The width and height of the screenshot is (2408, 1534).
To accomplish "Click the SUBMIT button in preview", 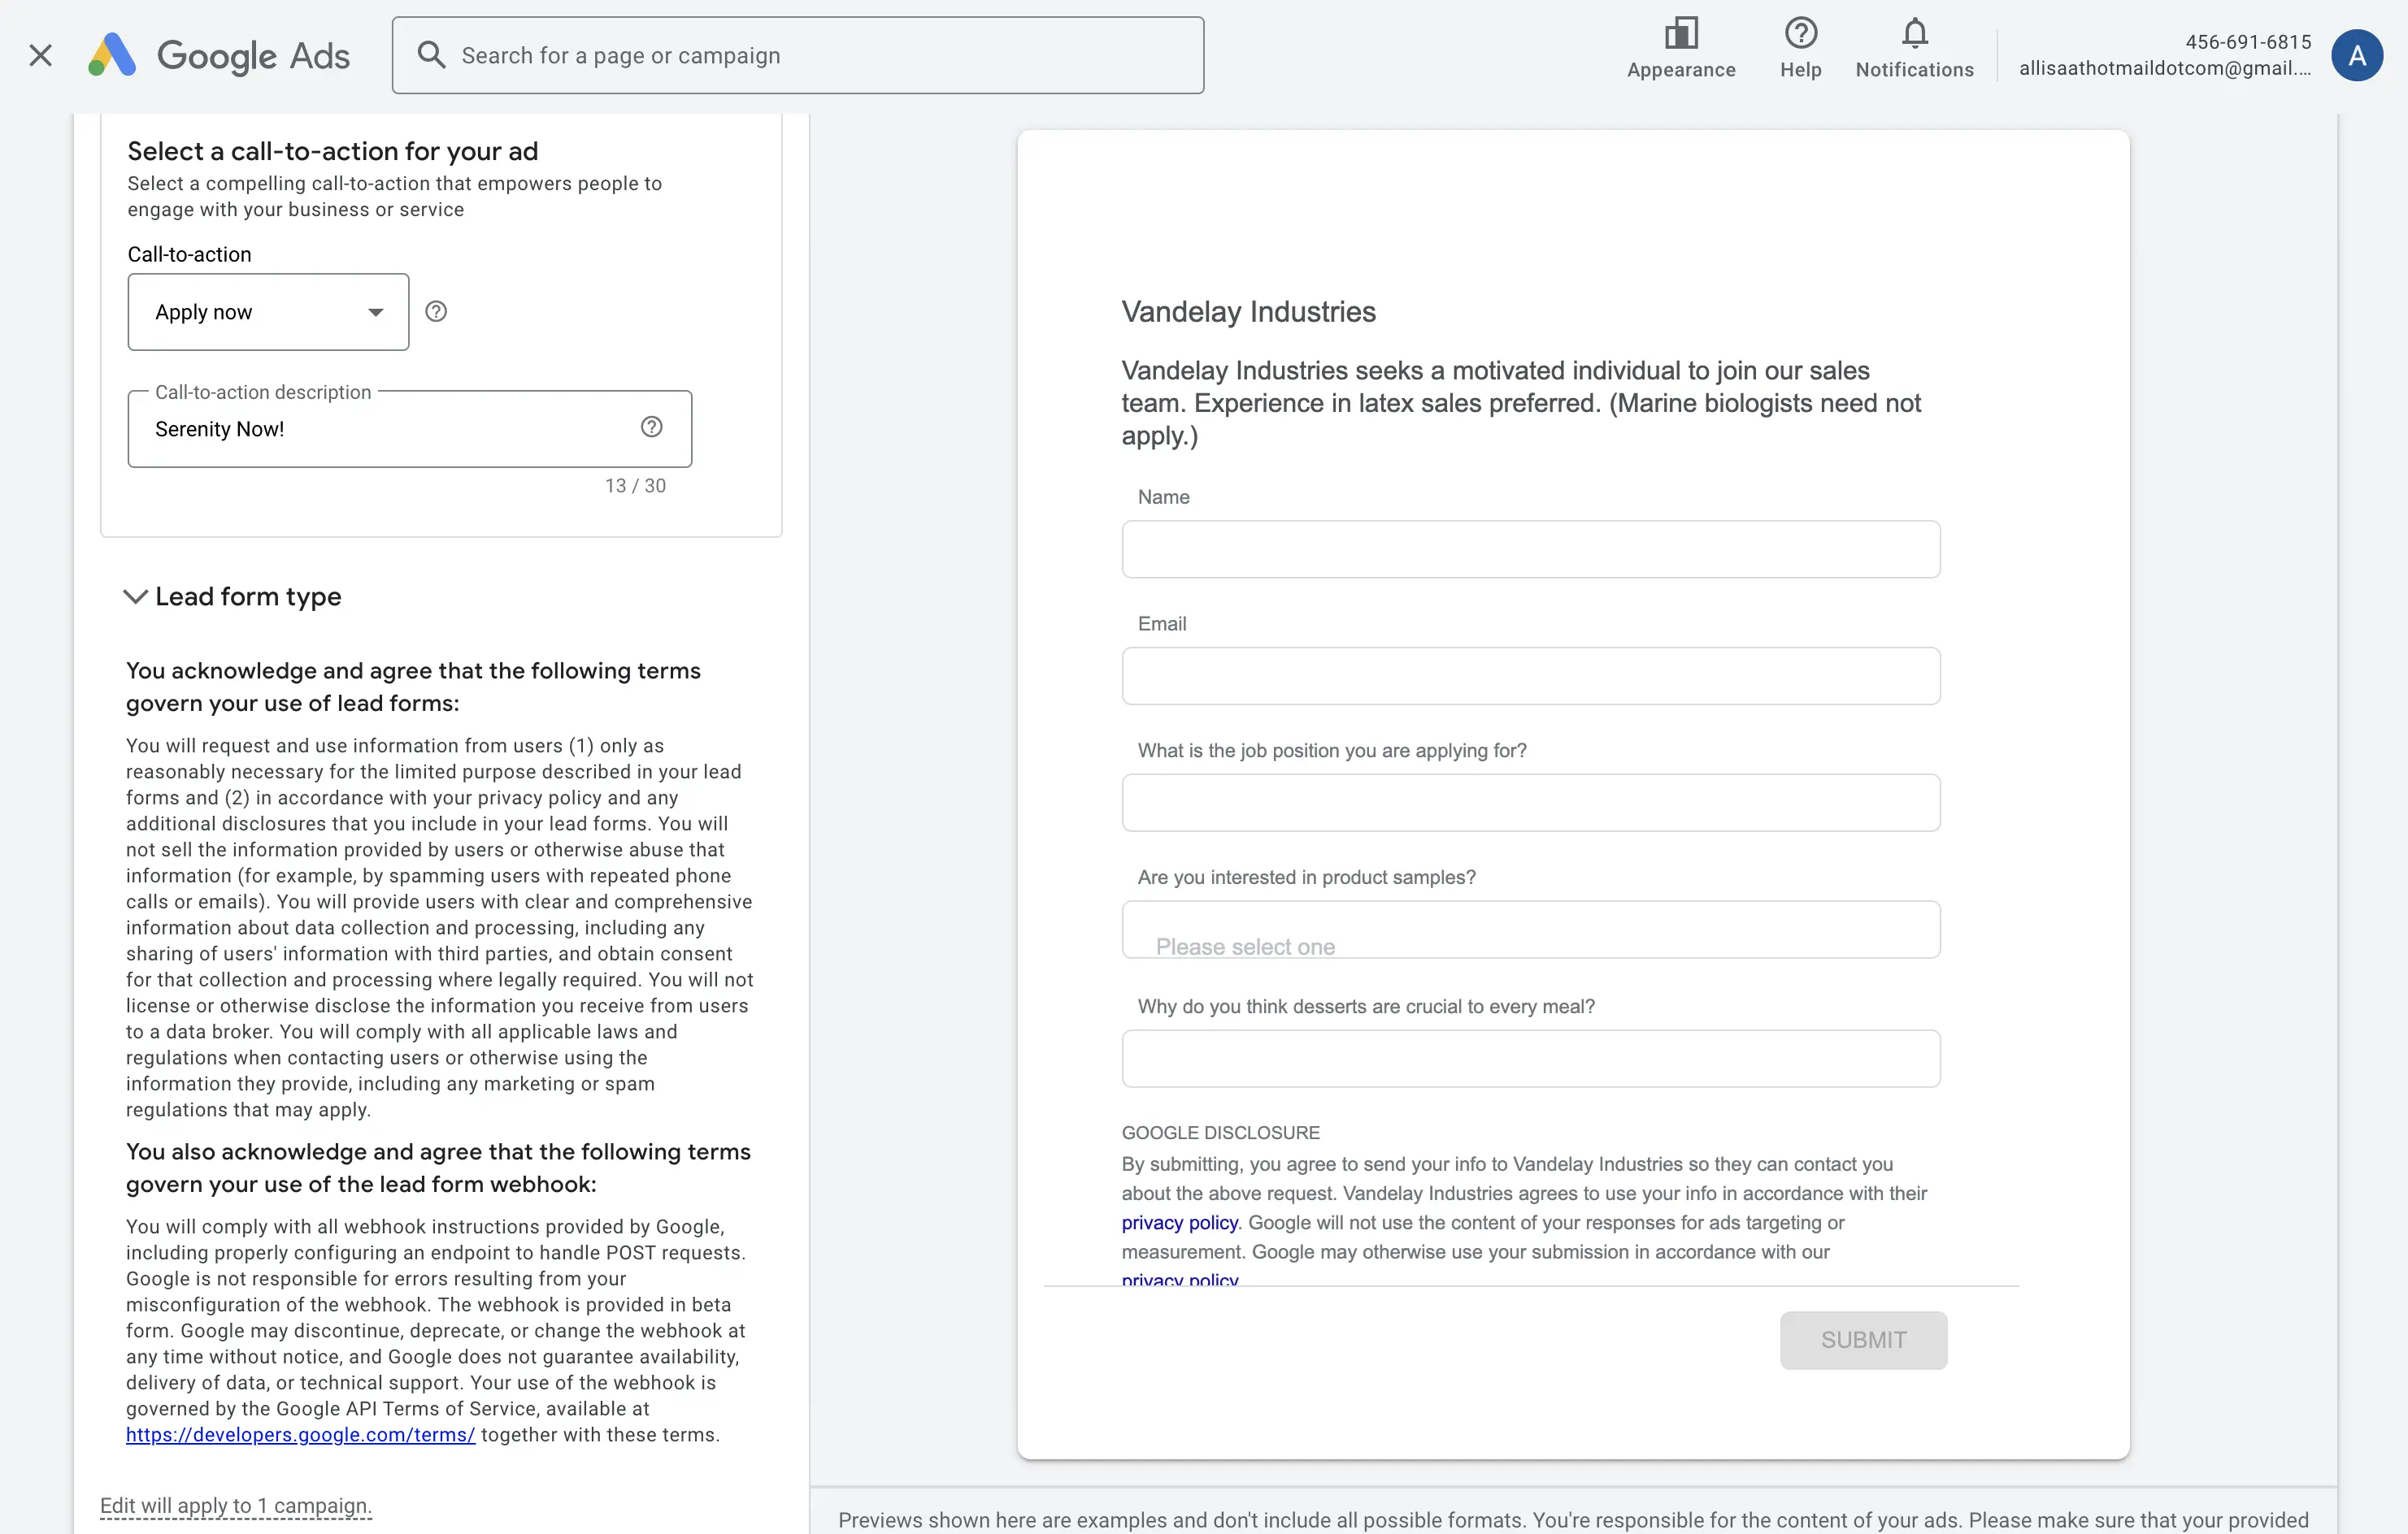I will (1863, 1340).
